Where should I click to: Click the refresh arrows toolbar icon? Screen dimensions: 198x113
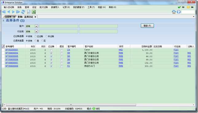(x=23, y=12)
